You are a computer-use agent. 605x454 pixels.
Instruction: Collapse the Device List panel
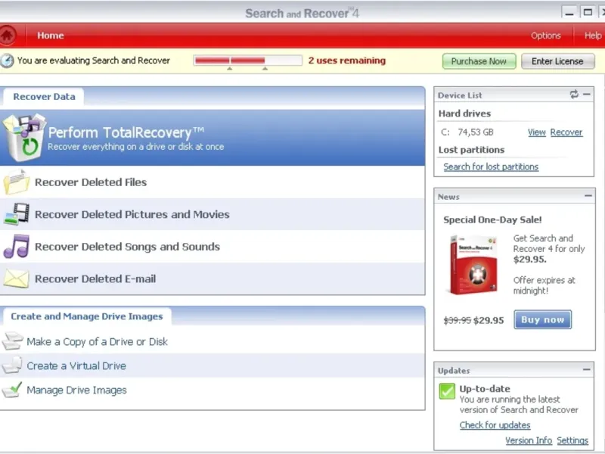click(587, 94)
